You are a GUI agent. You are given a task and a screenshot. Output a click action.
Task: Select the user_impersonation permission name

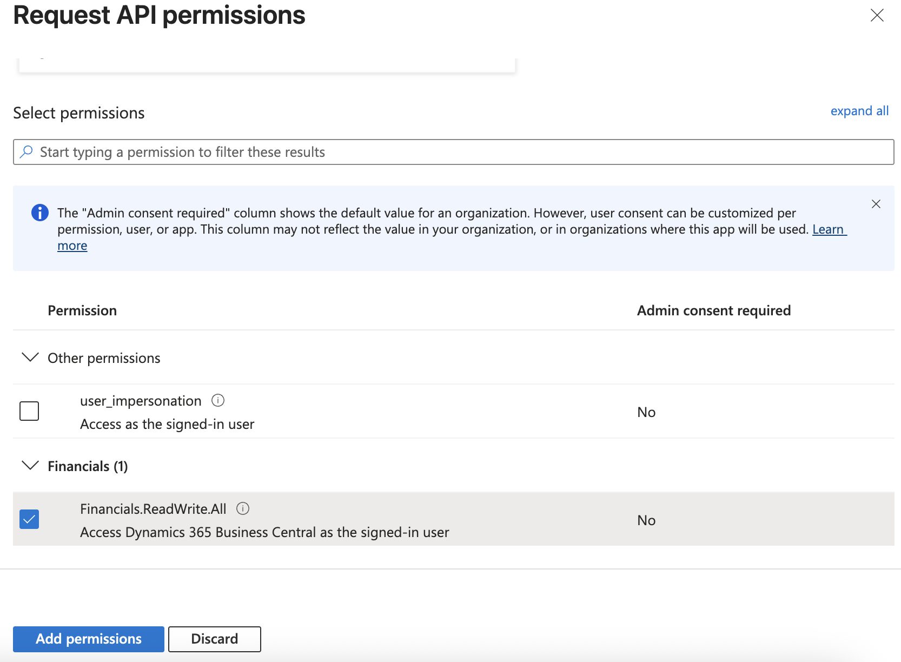click(141, 401)
